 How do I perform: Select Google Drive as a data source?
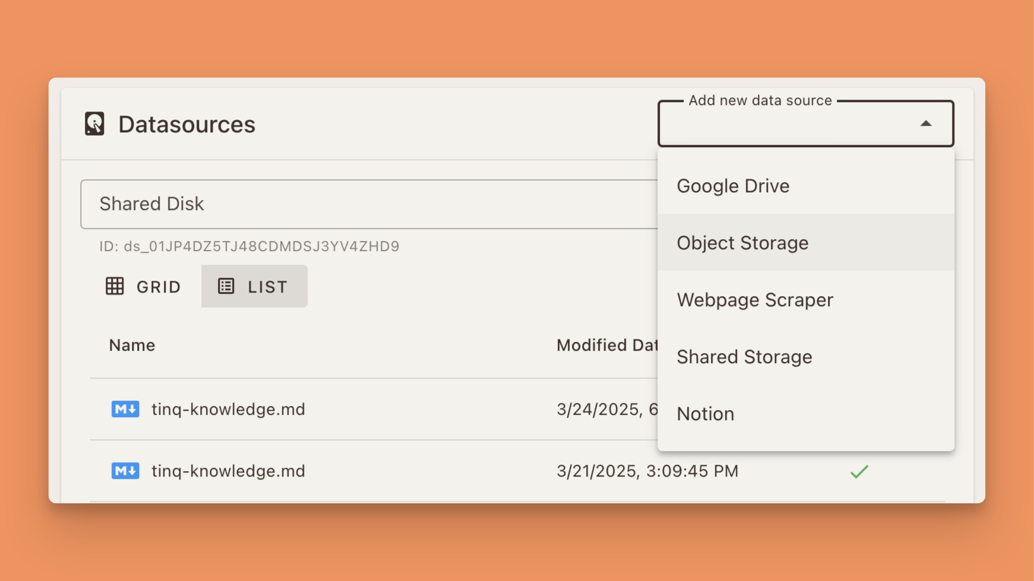[733, 186]
